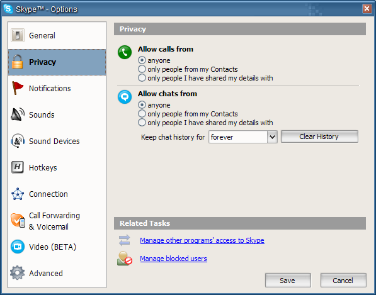Open Manage blocked users link
The width and height of the screenshot is (376, 295).
click(x=173, y=259)
